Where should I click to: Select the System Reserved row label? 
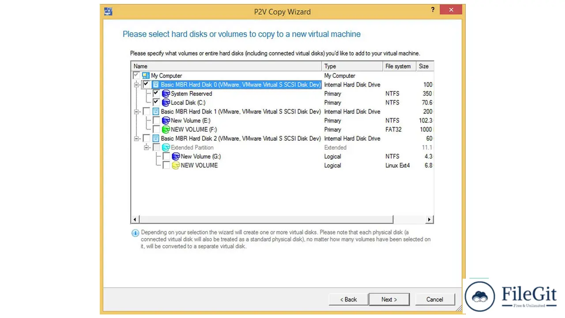point(192,94)
